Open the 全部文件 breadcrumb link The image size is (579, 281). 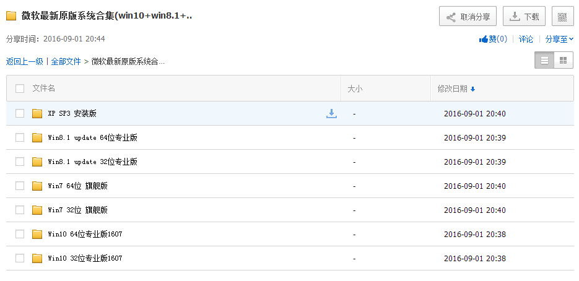pyautogui.click(x=66, y=62)
